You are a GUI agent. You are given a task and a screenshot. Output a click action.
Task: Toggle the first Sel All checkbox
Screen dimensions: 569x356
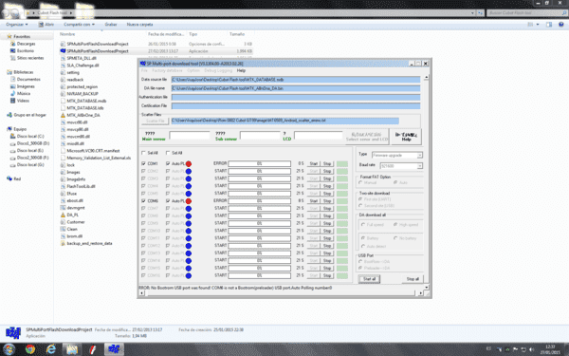[143, 153]
